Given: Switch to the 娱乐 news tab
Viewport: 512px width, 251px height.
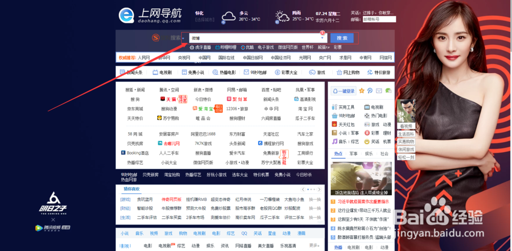Looking at the screenshot, I should coord(369,153).
